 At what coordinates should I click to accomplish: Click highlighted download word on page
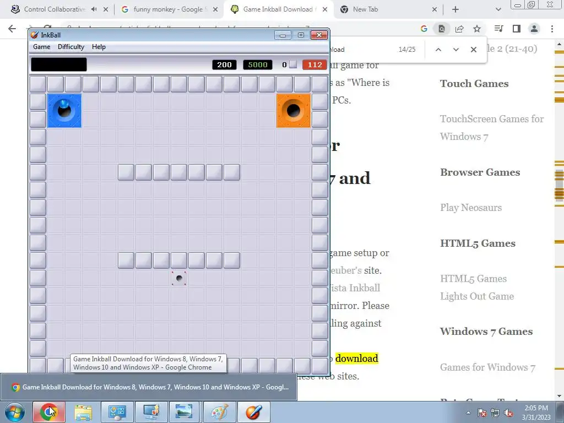(356, 359)
